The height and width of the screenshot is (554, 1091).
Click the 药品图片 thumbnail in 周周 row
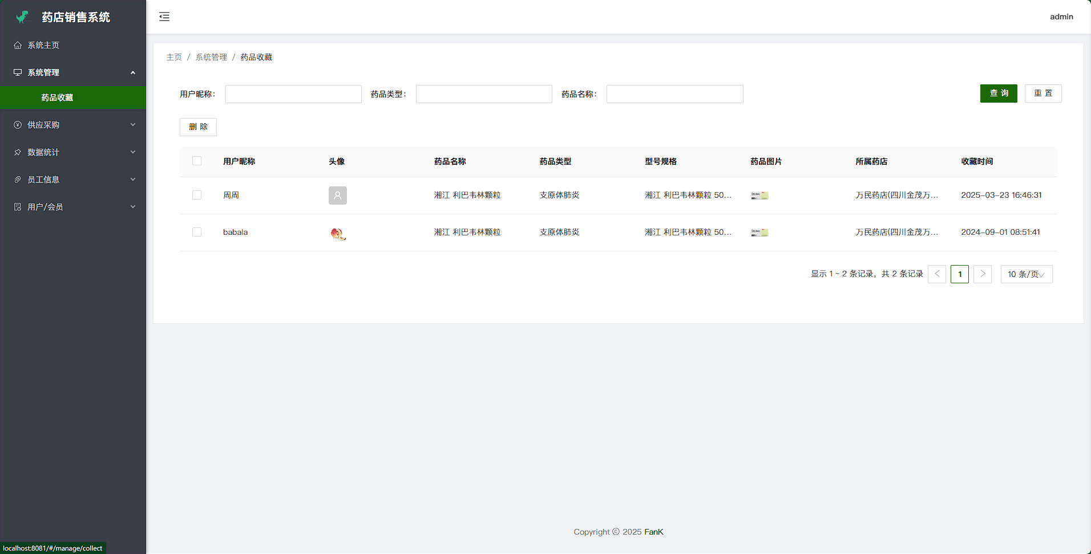click(759, 195)
